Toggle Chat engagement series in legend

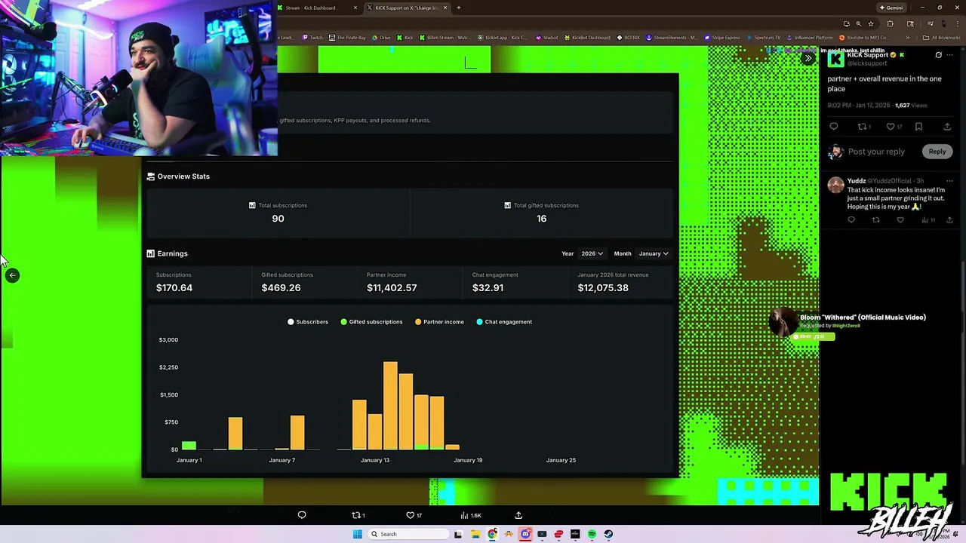tap(504, 322)
